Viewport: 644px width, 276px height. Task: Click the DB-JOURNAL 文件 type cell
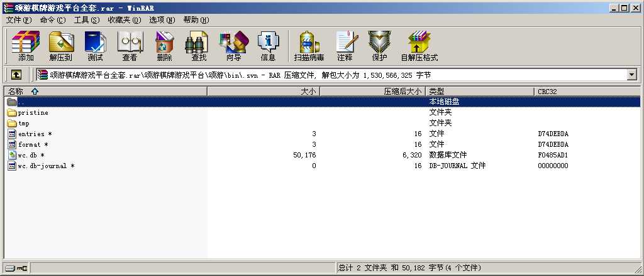click(x=457, y=166)
